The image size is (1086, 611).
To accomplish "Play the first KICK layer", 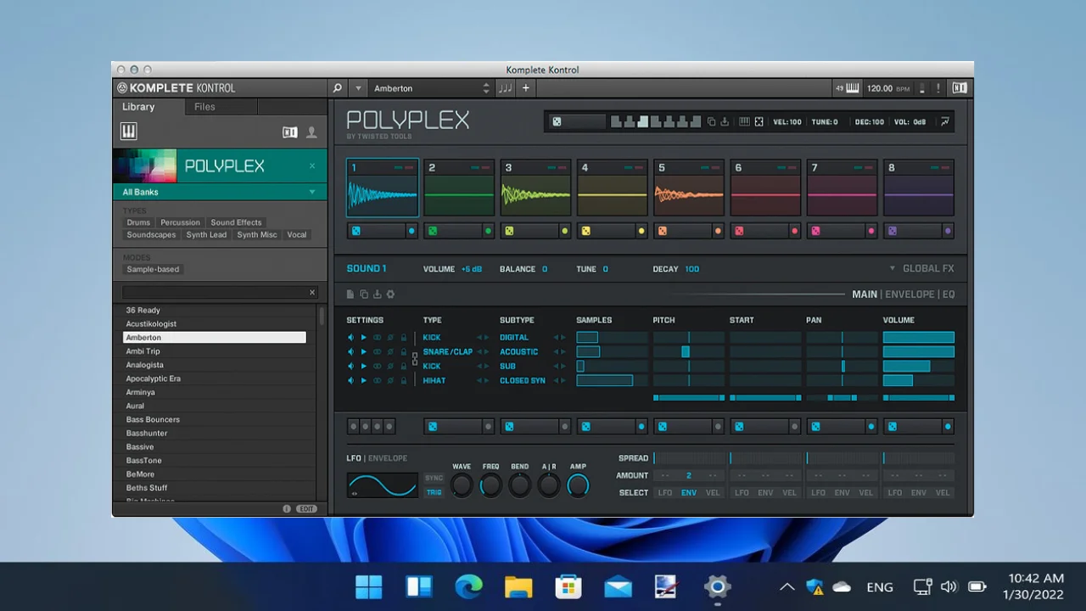I will click(364, 338).
